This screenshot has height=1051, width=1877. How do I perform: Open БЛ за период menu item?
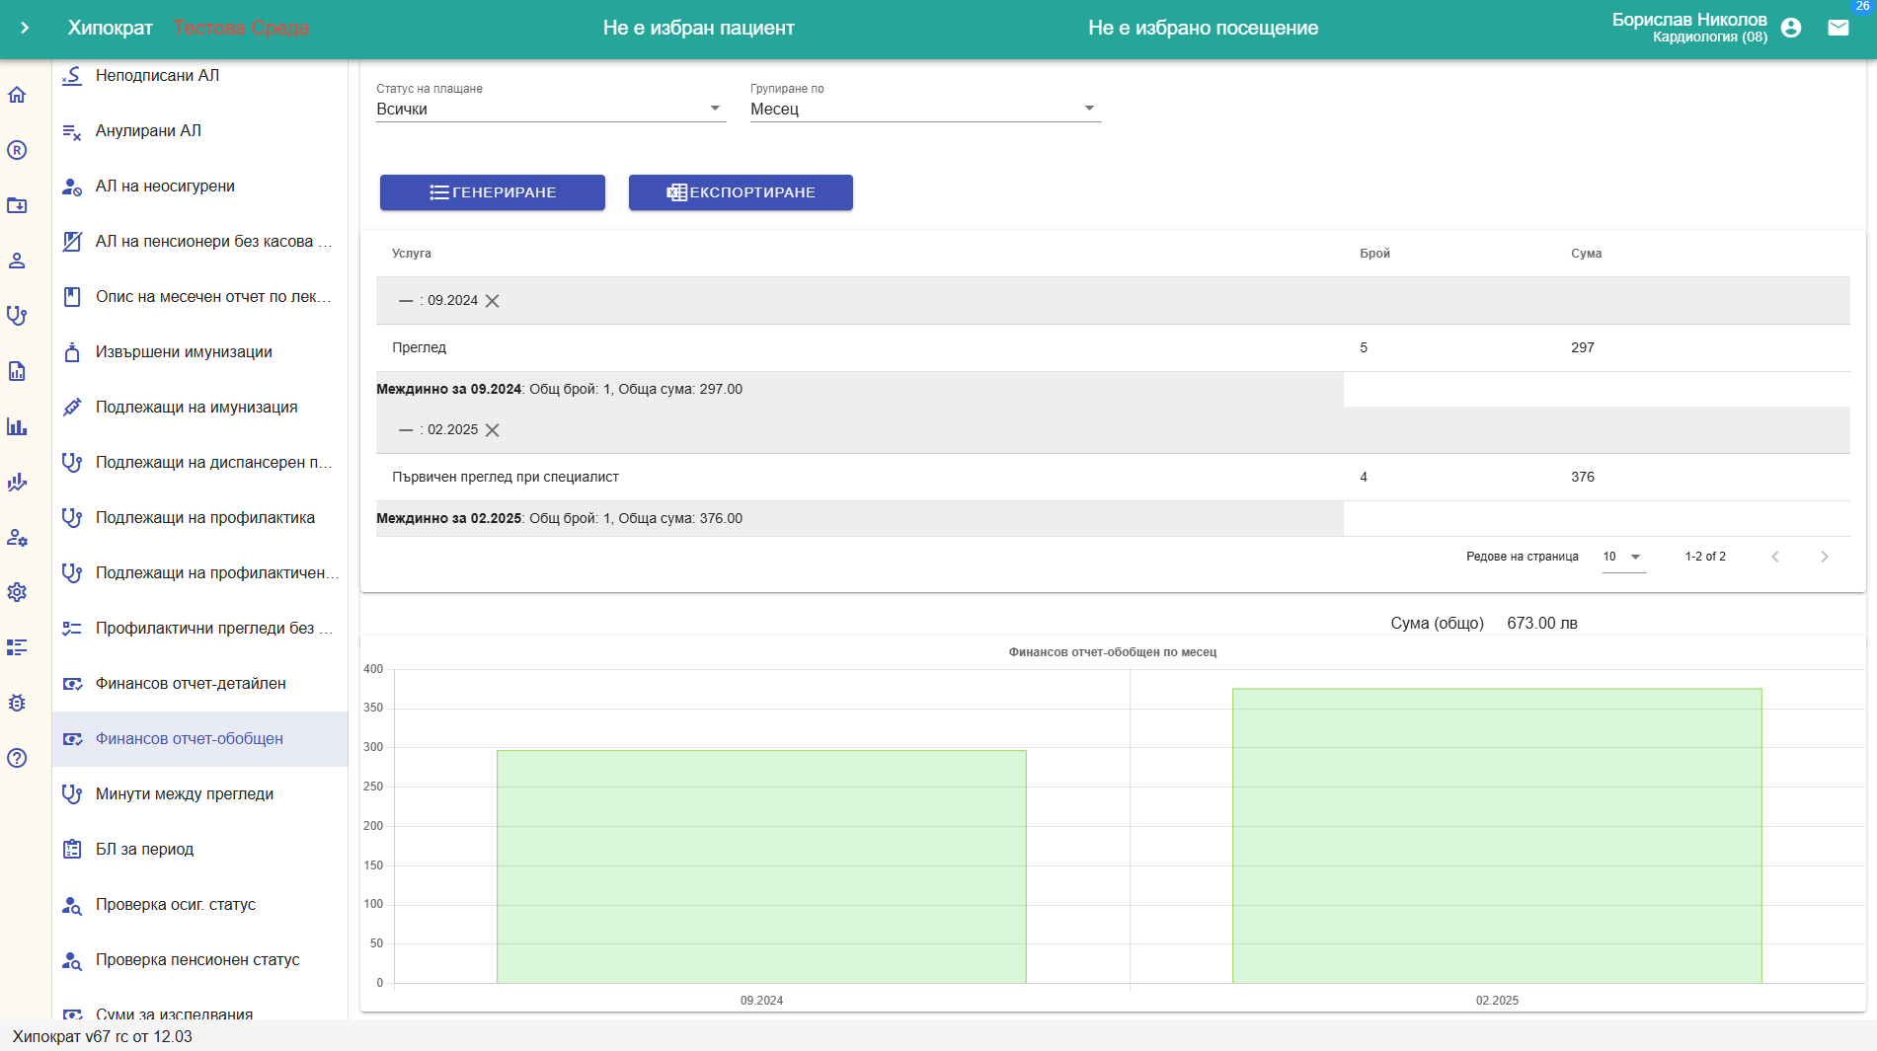200,850
